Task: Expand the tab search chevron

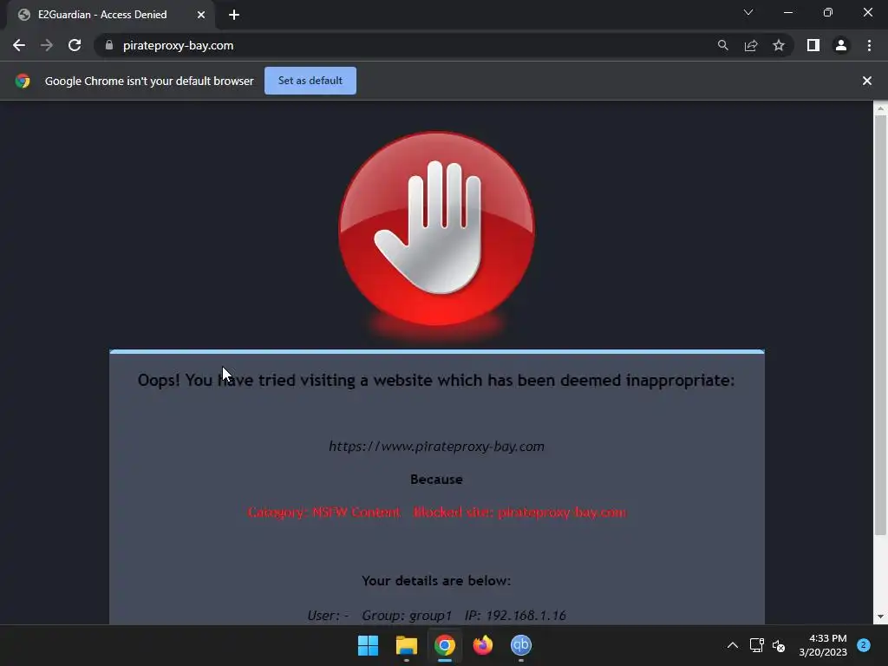Action: pos(748,12)
